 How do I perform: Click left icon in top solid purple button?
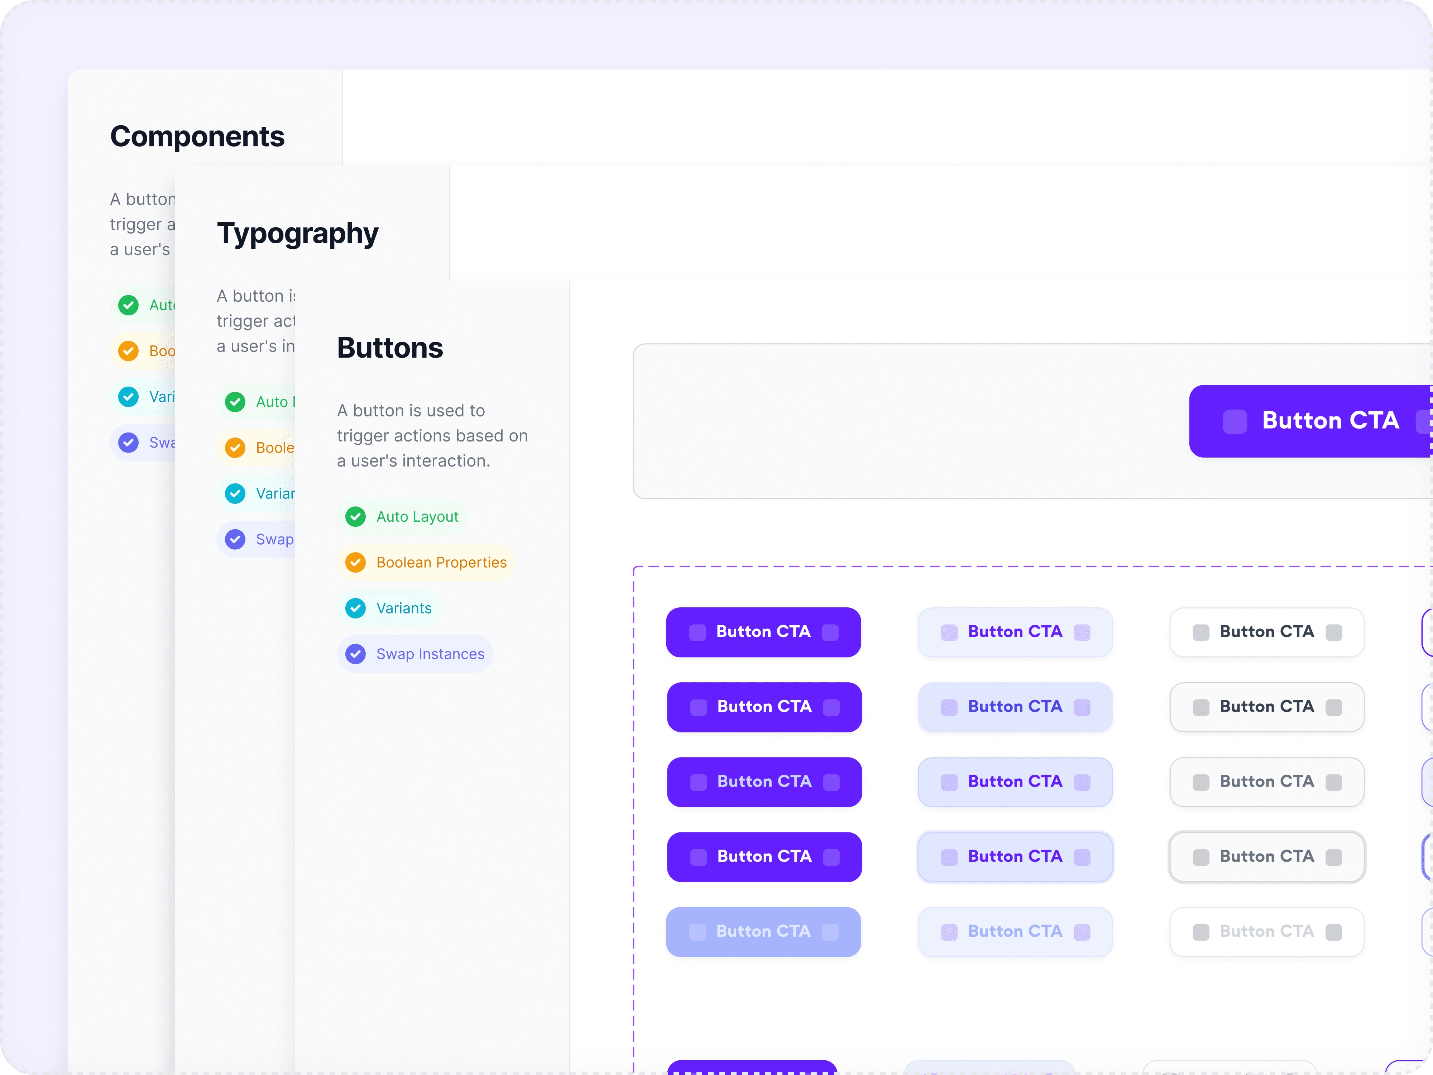pyautogui.click(x=697, y=632)
